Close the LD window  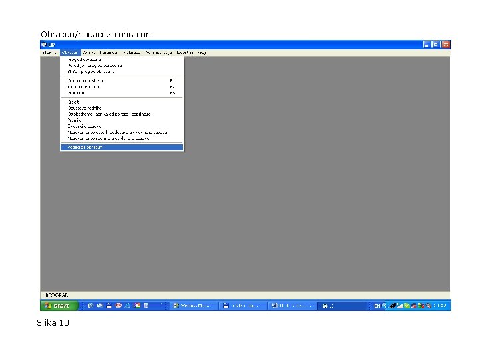pyautogui.click(x=446, y=45)
